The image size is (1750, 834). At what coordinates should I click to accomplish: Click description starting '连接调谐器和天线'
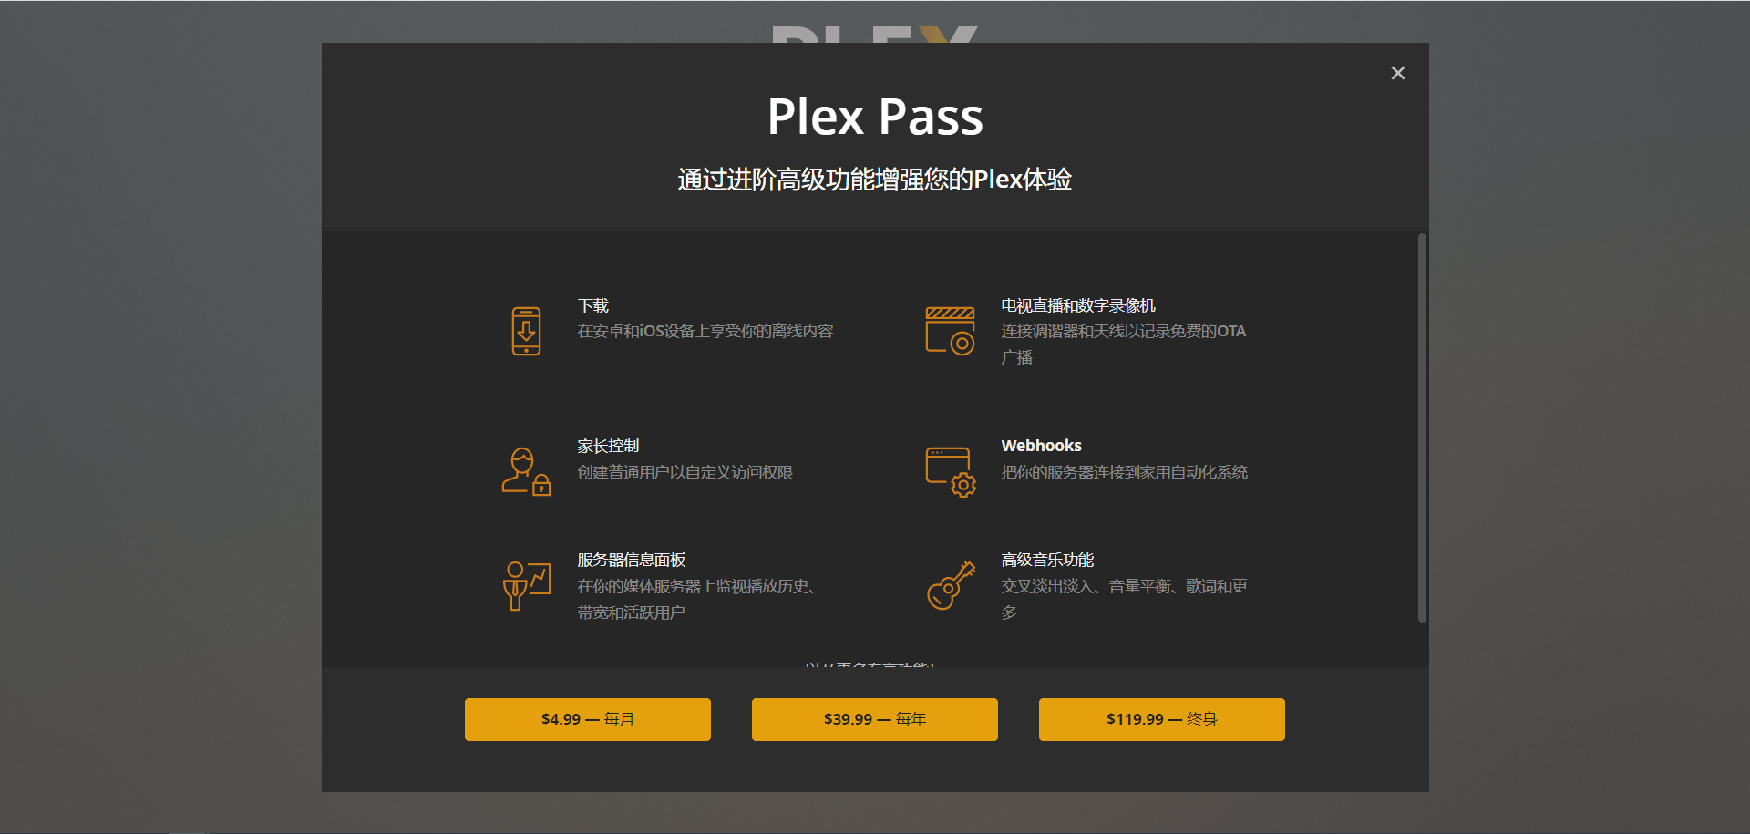click(x=1124, y=345)
